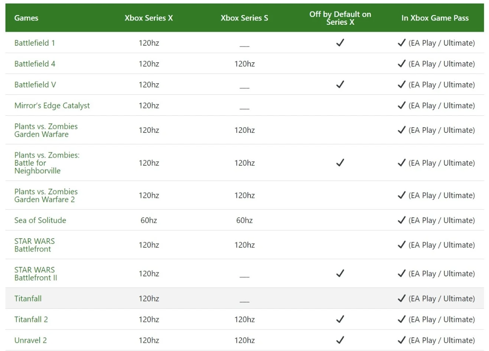Click Off by Default checkmark for Unravel 2
489x351 pixels.
click(x=340, y=340)
